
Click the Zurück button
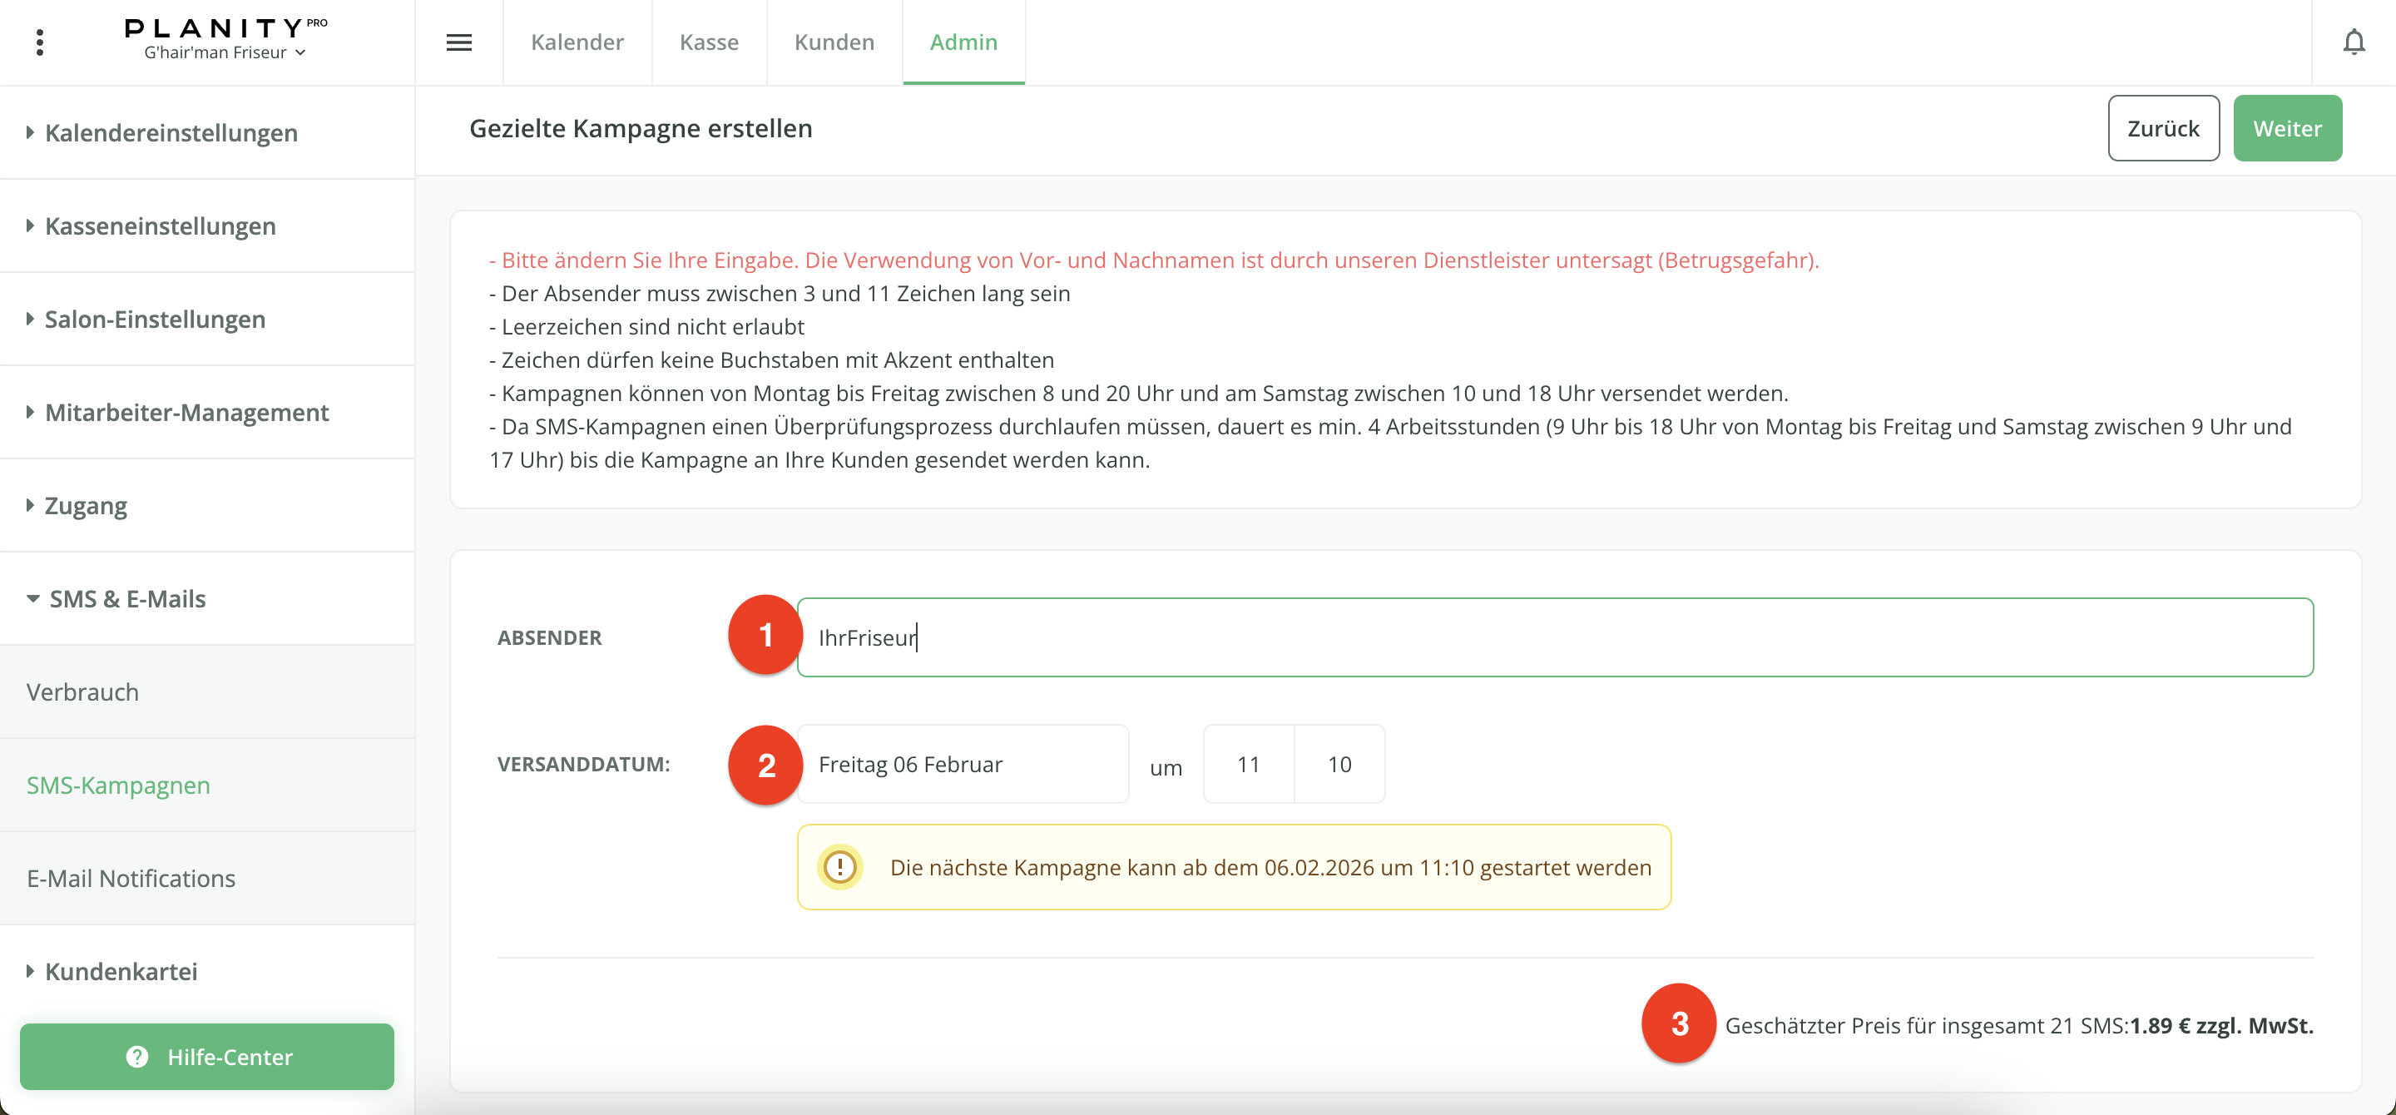[2162, 128]
